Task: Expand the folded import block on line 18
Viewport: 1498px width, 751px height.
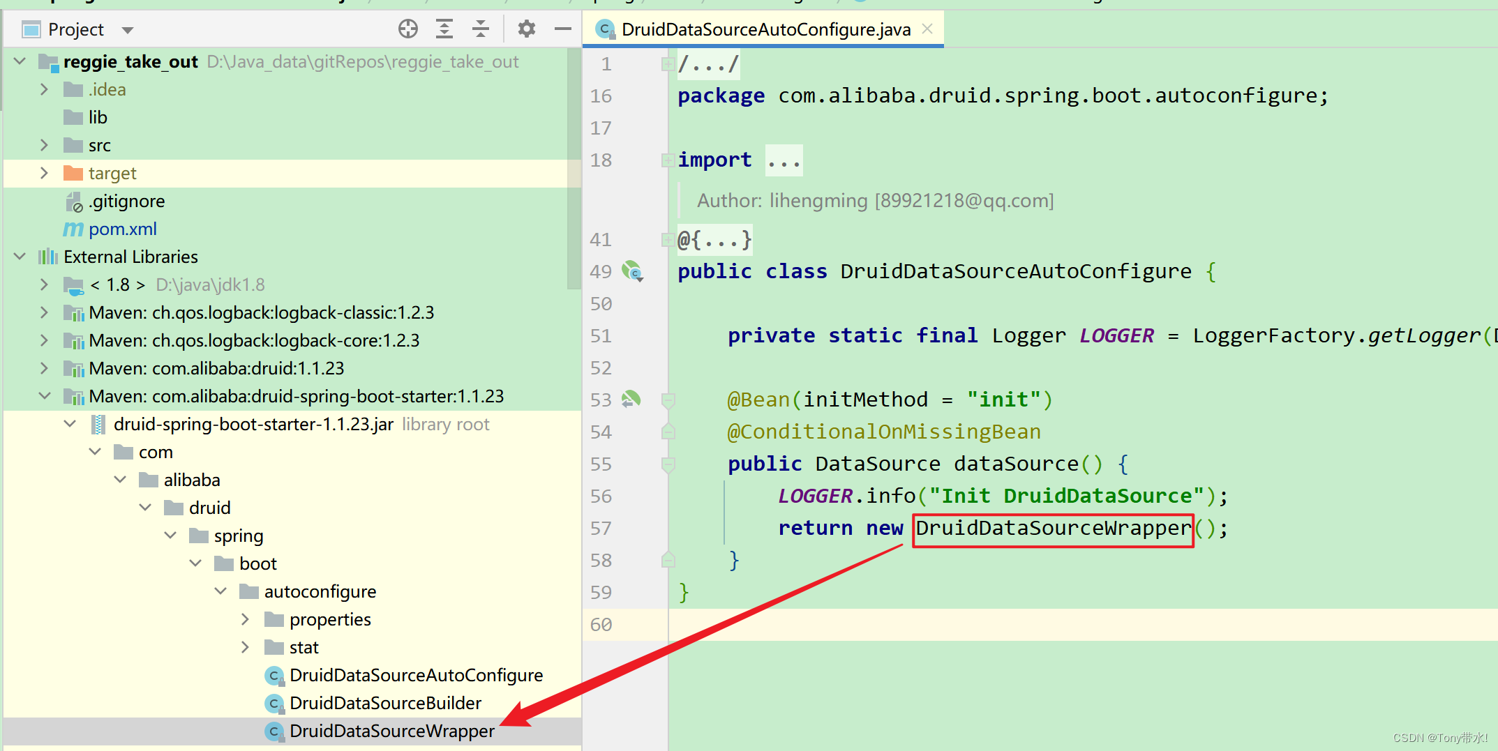Action: tap(667, 160)
